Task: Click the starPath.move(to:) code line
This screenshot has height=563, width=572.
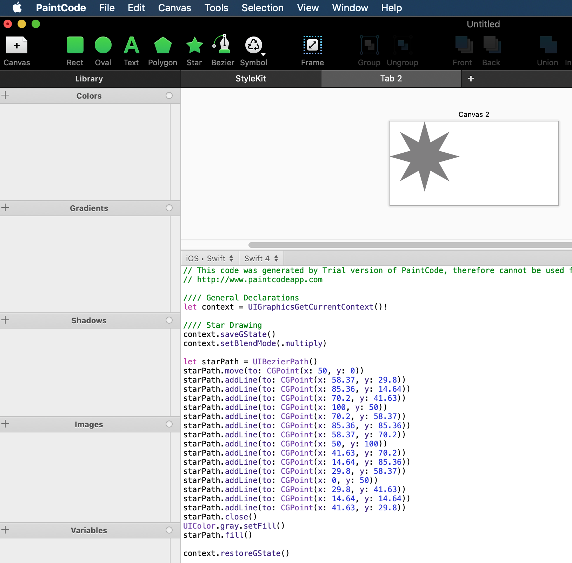Action: tap(273, 371)
